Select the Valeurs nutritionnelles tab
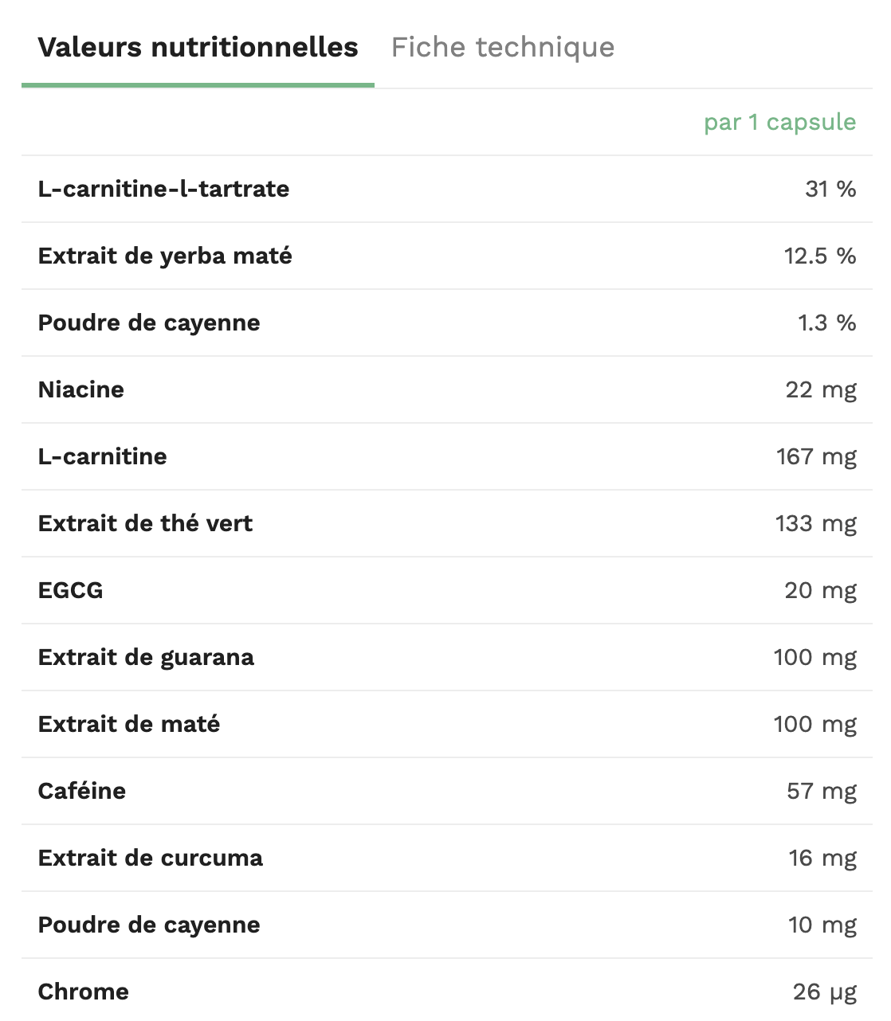 (198, 47)
